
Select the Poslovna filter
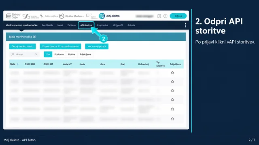(59, 54)
